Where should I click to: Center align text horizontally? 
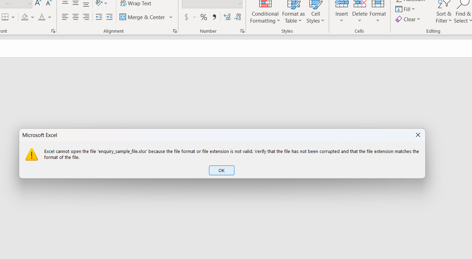pyautogui.click(x=76, y=17)
